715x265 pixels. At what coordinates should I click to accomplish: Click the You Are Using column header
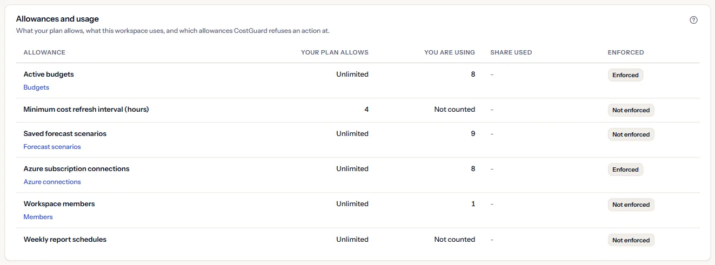click(450, 52)
